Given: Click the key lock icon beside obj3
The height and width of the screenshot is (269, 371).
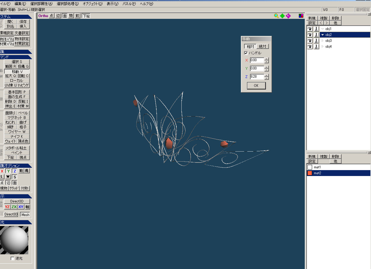Looking at the screenshot, I should coord(316,41).
